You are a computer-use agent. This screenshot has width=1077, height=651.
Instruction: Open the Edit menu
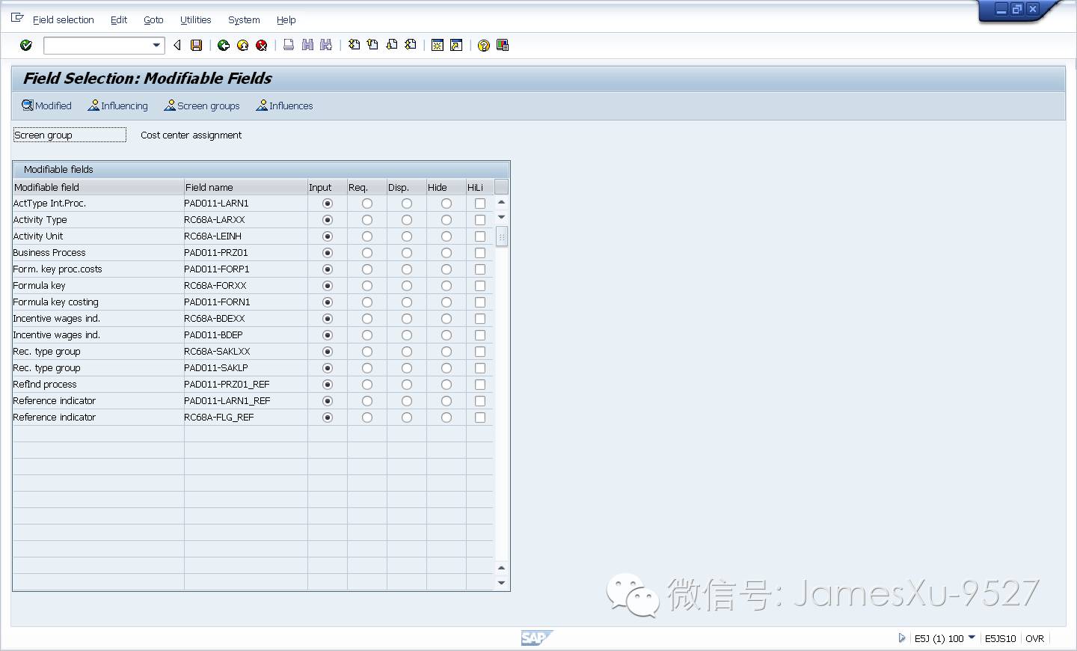tap(119, 20)
